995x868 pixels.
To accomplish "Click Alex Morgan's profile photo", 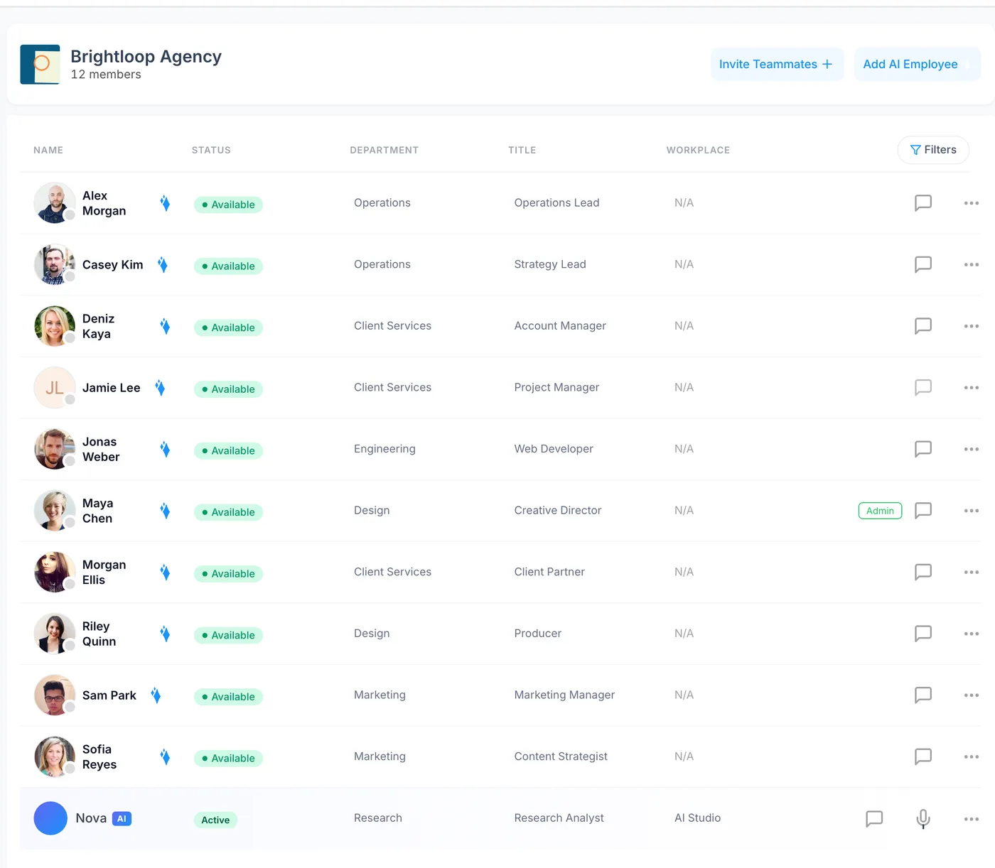I will point(55,203).
